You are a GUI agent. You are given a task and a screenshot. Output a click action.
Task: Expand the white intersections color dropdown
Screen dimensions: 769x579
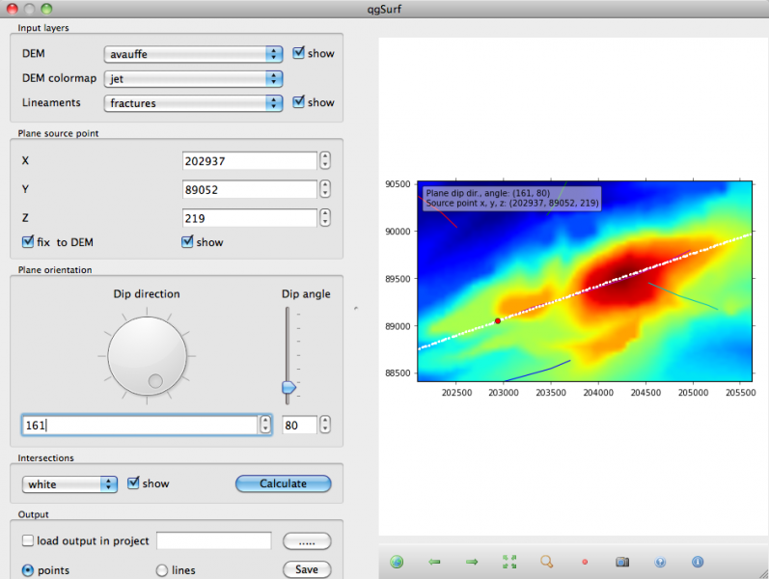click(x=69, y=483)
